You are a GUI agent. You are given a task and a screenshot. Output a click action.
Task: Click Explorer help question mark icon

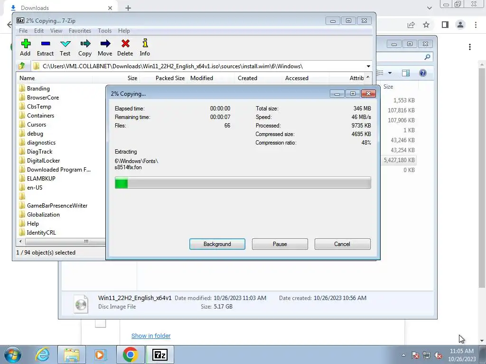(x=423, y=73)
